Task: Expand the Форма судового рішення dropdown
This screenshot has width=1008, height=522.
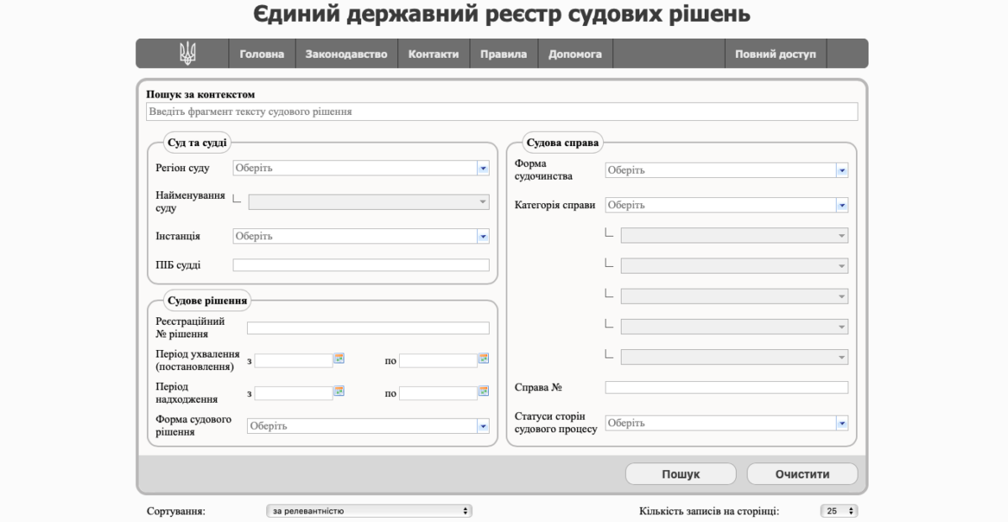Action: point(483,426)
